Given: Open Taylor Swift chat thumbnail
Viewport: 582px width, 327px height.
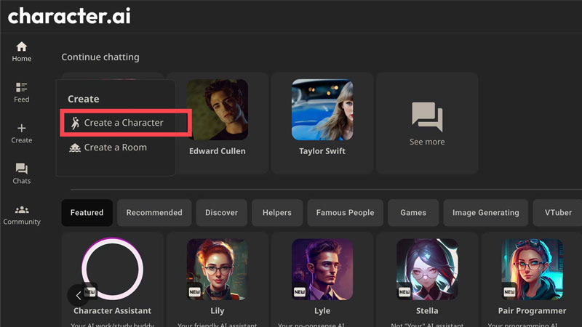Looking at the screenshot, I should [x=322, y=110].
